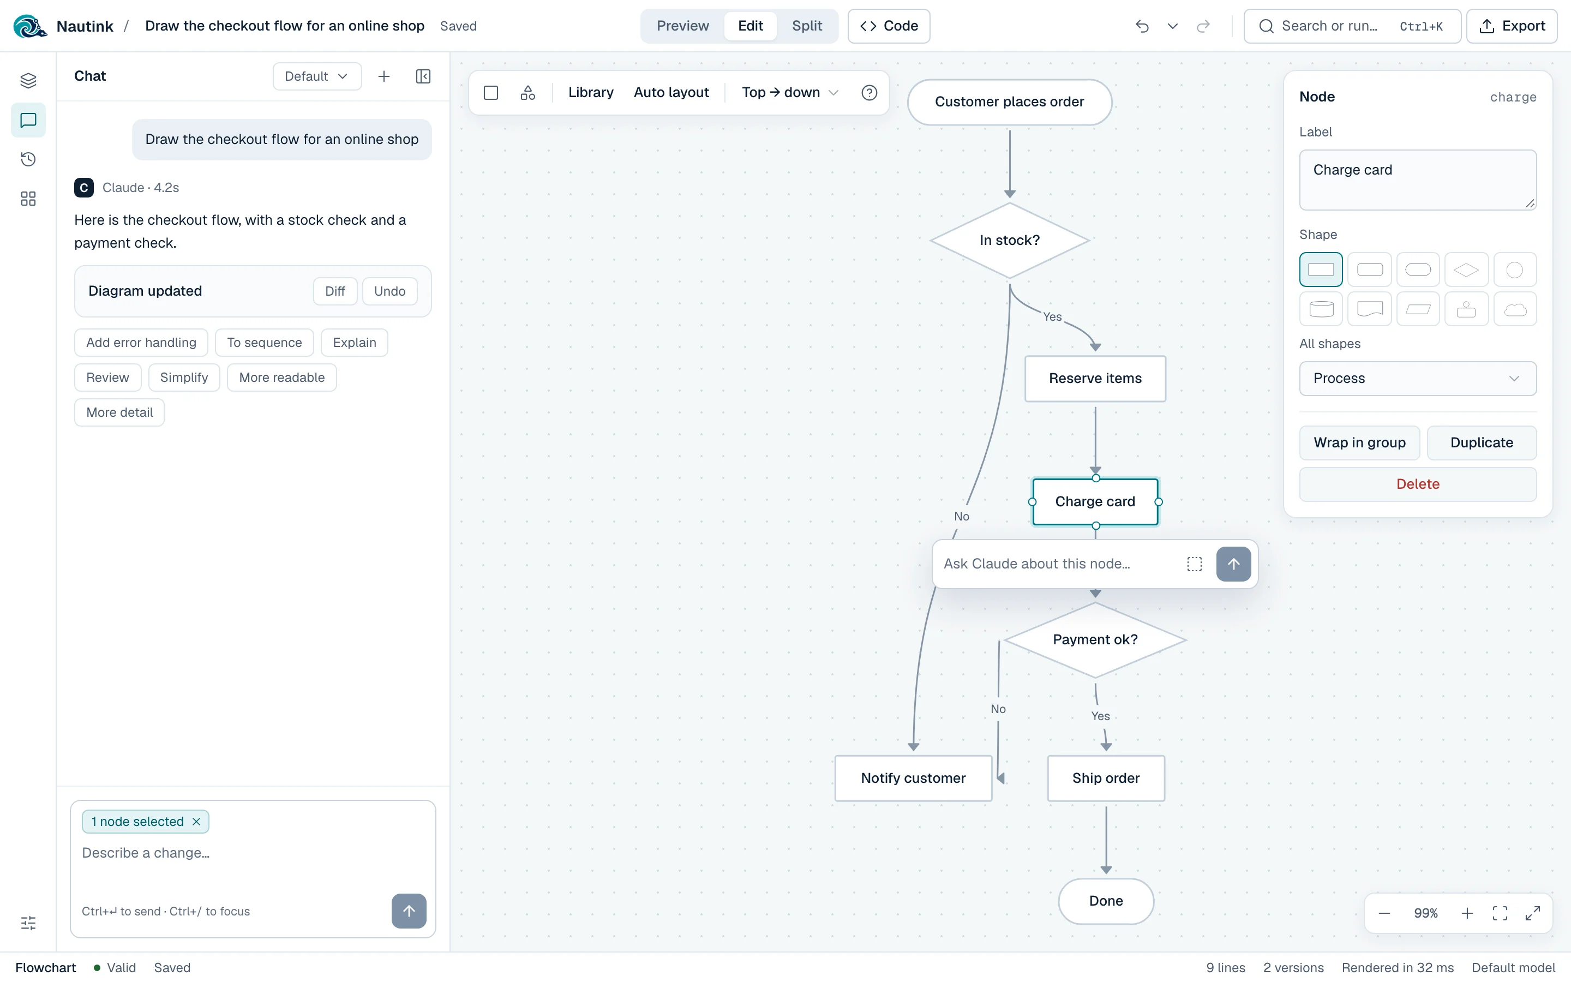Select the stadium pill shape option

(x=1418, y=270)
